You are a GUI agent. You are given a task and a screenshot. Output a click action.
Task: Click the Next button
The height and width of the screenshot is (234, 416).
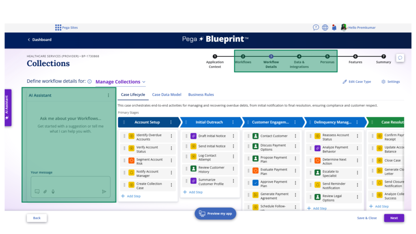tap(394, 218)
